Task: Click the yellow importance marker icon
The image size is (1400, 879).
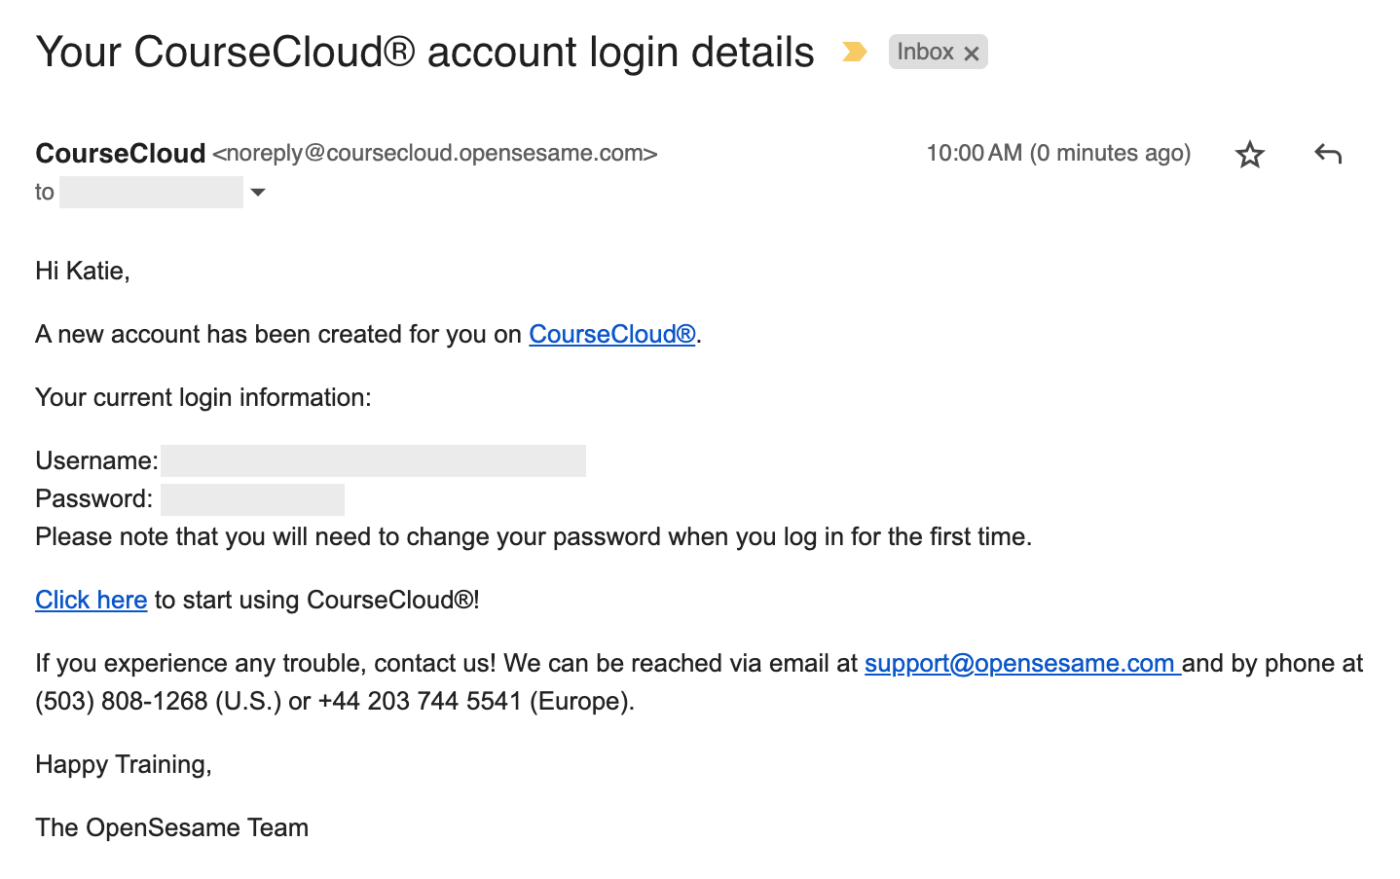Action: [x=854, y=52]
